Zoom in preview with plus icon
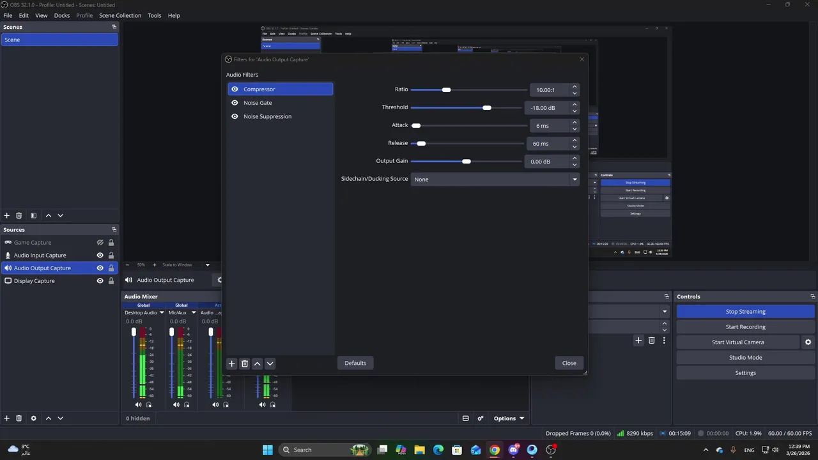Viewport: 818px width, 460px height. point(155,264)
